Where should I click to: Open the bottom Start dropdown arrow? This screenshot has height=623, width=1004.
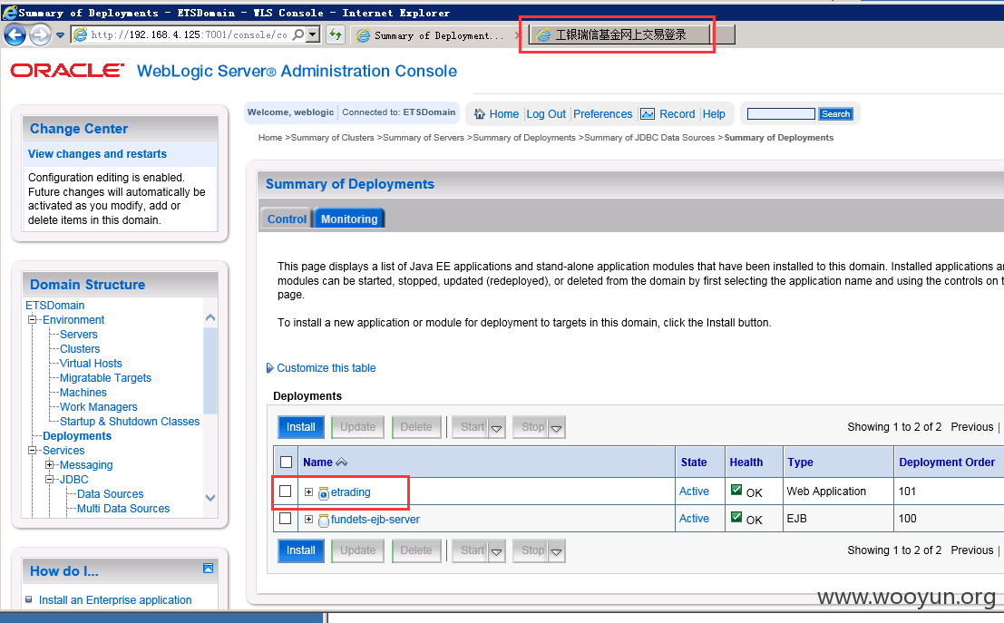[497, 552]
